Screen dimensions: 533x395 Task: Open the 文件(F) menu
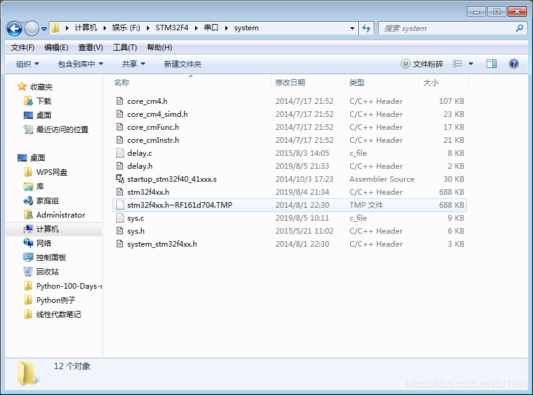coord(22,48)
